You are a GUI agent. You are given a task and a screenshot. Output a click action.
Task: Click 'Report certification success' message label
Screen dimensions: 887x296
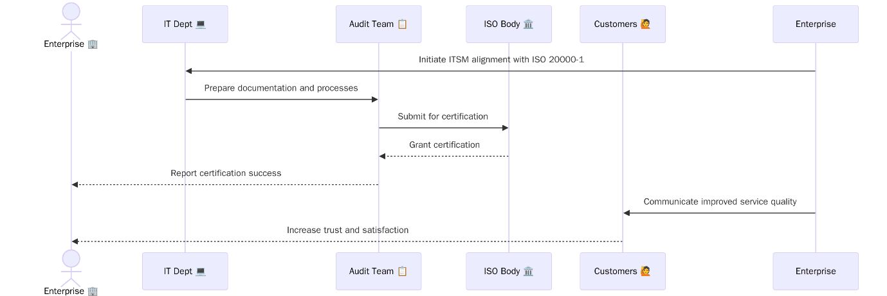click(226, 173)
